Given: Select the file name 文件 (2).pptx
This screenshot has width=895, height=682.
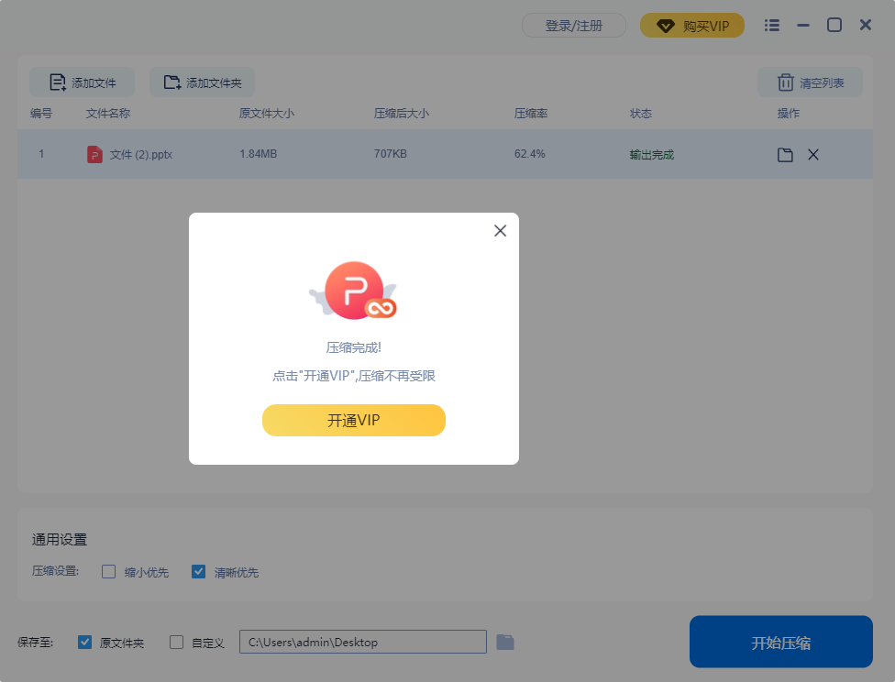Looking at the screenshot, I should (x=141, y=155).
